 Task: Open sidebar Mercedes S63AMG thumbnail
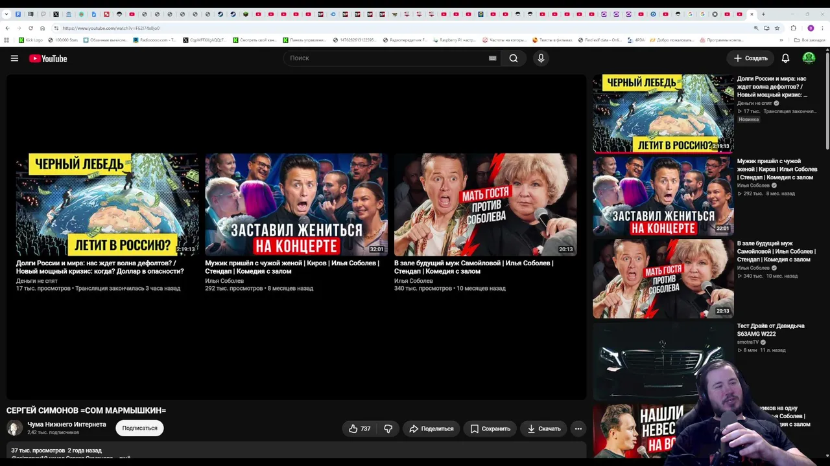click(x=663, y=361)
